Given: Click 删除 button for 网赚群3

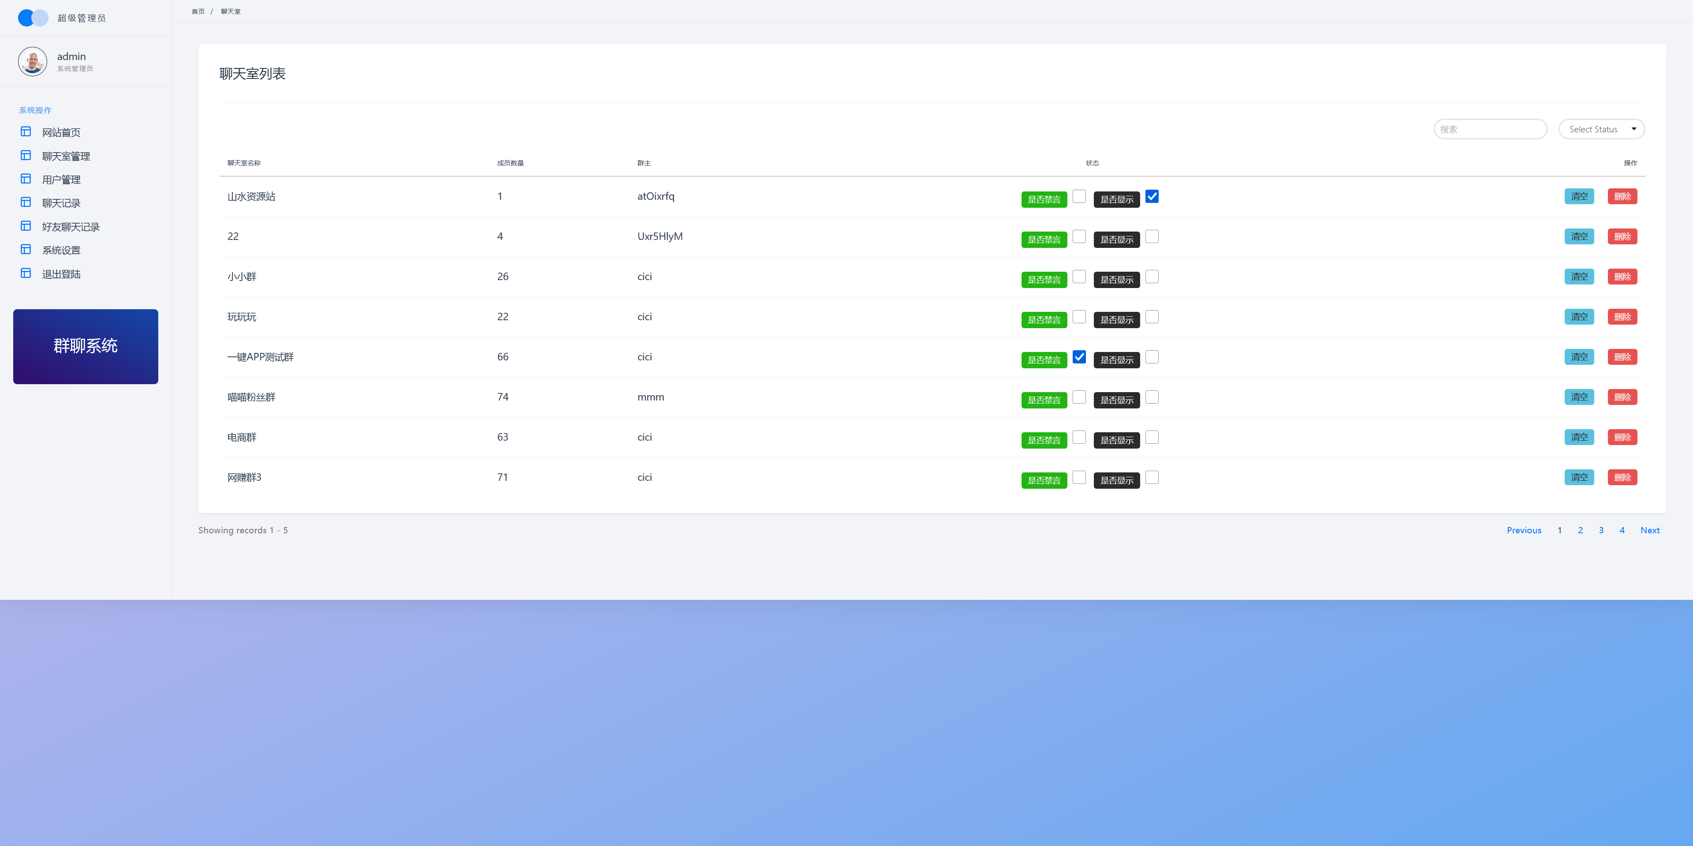Looking at the screenshot, I should point(1622,477).
